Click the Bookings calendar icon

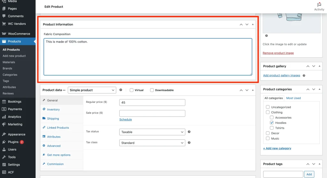(x=4, y=102)
